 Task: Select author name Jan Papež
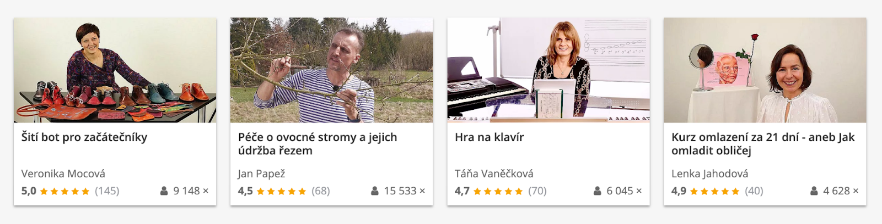point(261,174)
